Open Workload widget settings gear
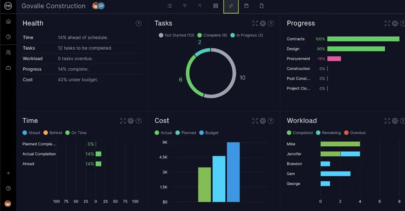This screenshot has width=405, height=211. pos(395,121)
